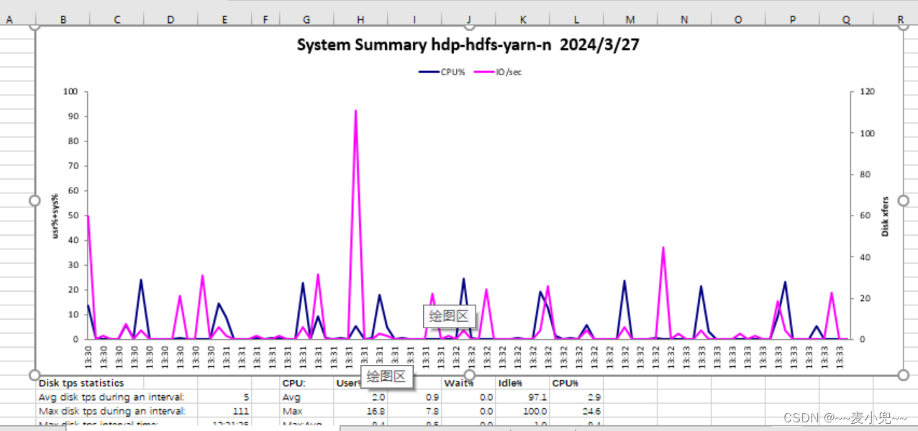This screenshot has width=918, height=431.
Task: Select column N header
Action: click(x=684, y=20)
